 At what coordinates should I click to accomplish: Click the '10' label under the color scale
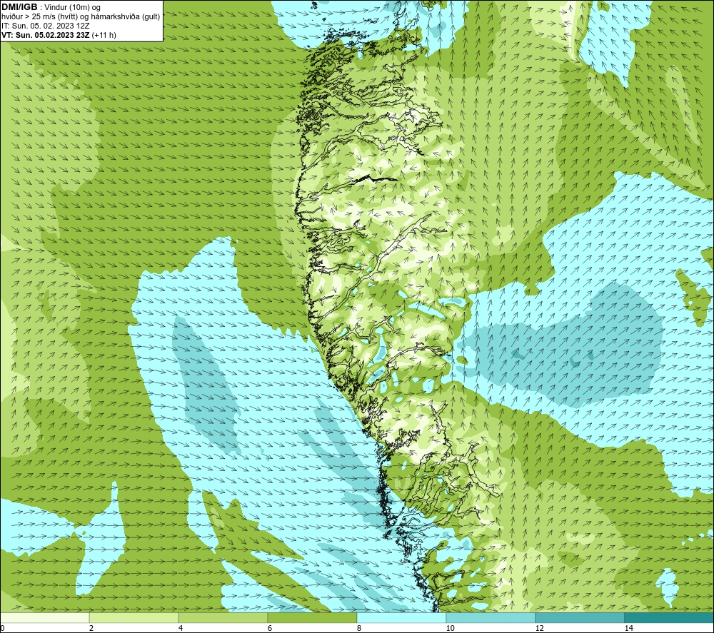tap(451, 628)
